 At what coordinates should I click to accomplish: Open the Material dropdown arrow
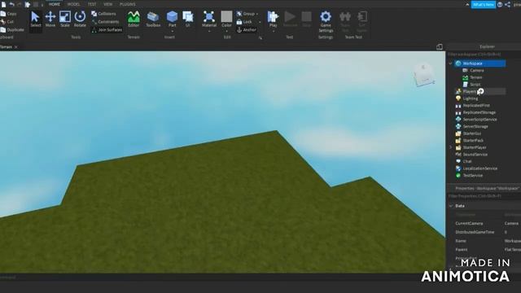209,31
